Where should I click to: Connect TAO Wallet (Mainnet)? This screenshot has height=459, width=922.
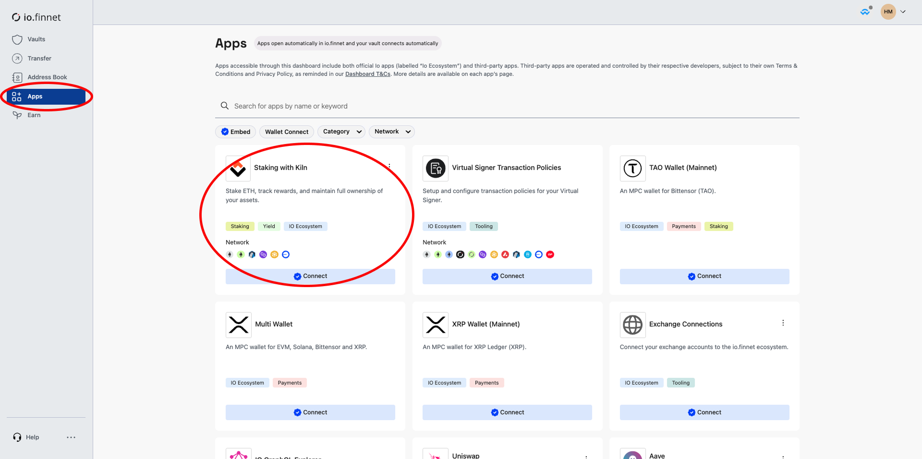click(704, 276)
